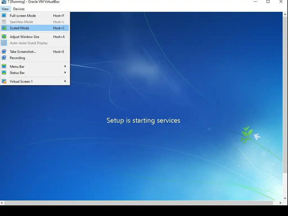Click the Scaled Mode icon
Screen dimensions: 288x216
[x=4, y=28]
